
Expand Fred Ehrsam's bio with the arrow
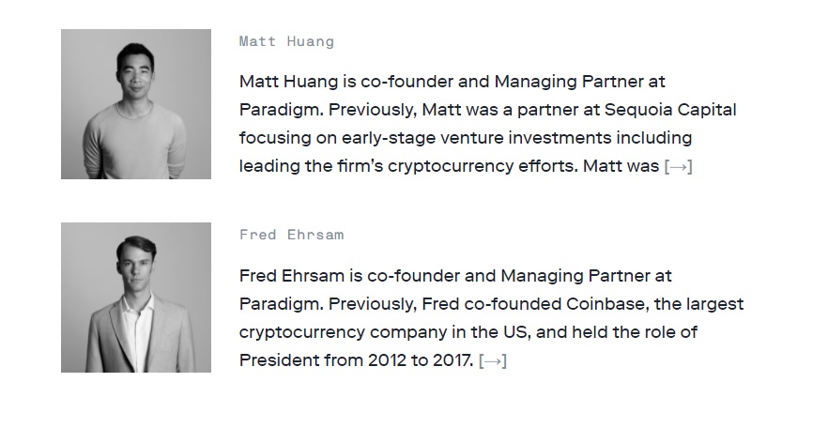[492, 360]
